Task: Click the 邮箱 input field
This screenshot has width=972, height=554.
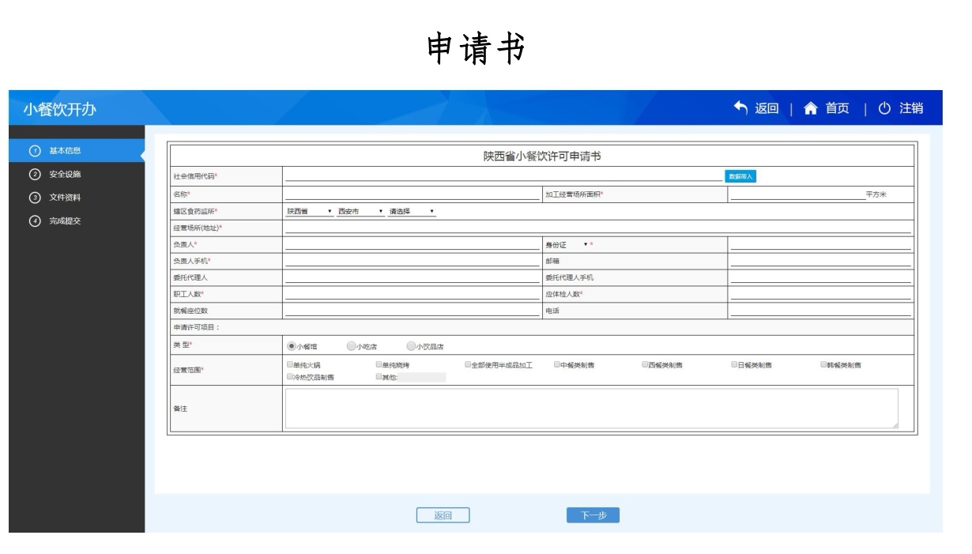Action: click(820, 261)
